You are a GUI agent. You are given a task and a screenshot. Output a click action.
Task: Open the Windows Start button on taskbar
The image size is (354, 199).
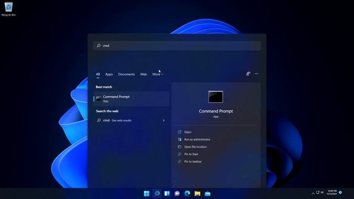click(x=147, y=193)
